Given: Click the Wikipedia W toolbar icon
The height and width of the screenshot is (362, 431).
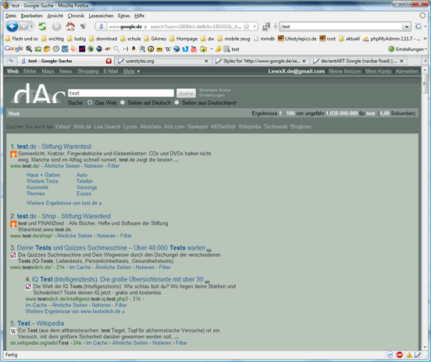Looking at the screenshot, I should 168,49.
